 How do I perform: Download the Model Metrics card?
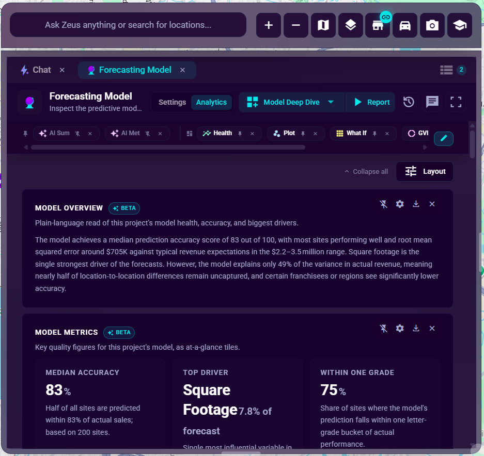416,329
